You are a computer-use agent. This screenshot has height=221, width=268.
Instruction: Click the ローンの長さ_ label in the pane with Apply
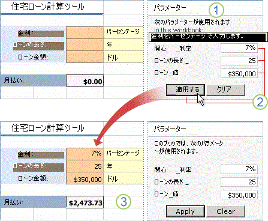click(x=171, y=182)
